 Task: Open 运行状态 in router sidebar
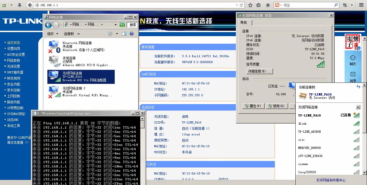click(13, 43)
